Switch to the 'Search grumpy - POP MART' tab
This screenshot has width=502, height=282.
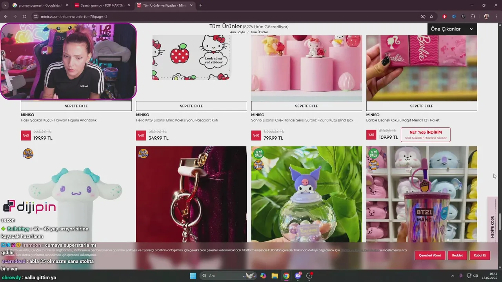pyautogui.click(x=102, y=5)
